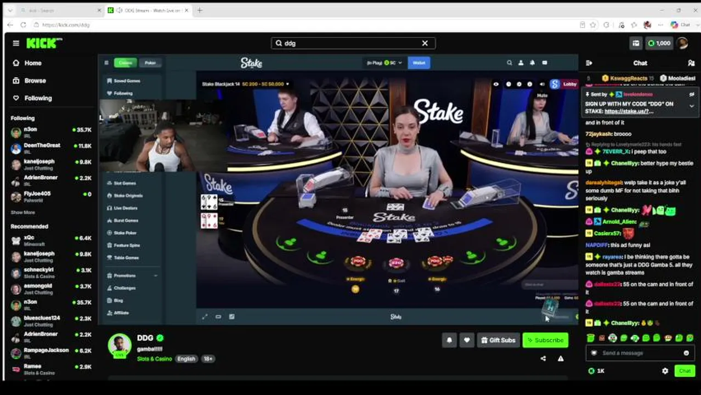Viewport: 701px width, 395px height.
Task: Open the Following sidebar item
Action: click(x=32, y=98)
